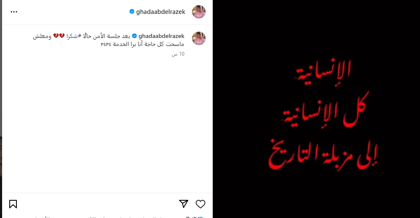The image size is (420, 218).
Task: Click verified badge beside header username
Action: 132,11
